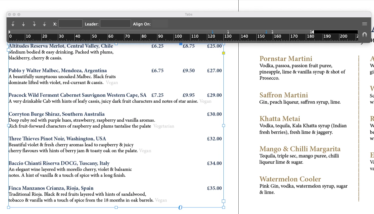Select the Center-Justified Tab button
This screenshot has height=214, width=374.
23,24
